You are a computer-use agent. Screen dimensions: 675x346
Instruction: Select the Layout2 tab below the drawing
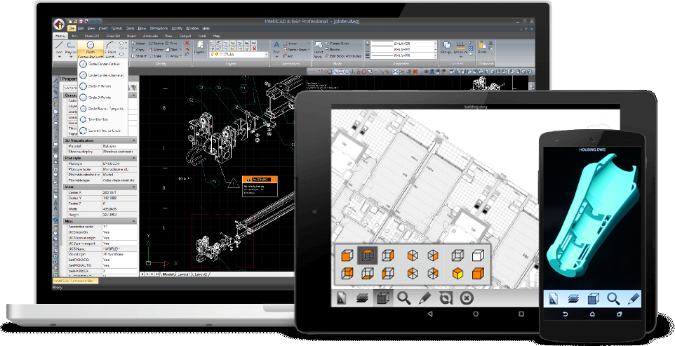point(201,274)
